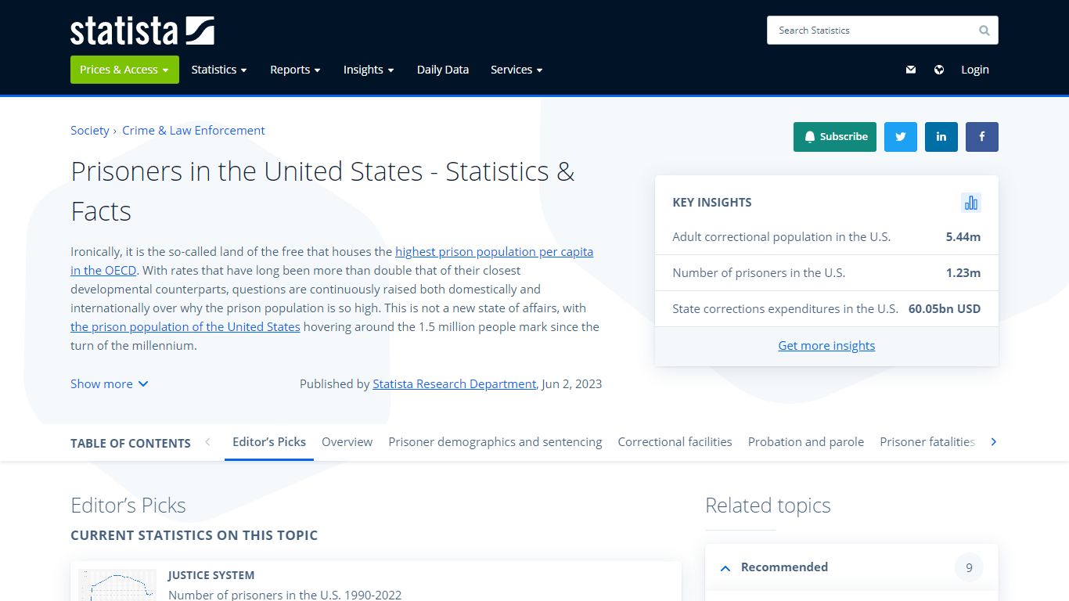1069x601 pixels.
Task: Go to Daily Data
Action: [x=443, y=70]
